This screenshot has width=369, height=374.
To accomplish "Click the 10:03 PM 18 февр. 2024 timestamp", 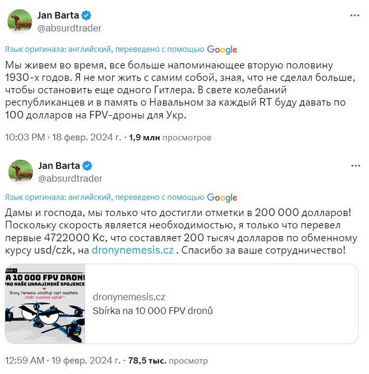I will [x=63, y=138].
